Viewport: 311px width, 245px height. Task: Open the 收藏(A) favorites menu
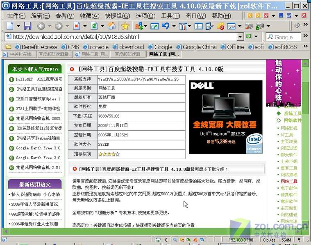coord(90,16)
